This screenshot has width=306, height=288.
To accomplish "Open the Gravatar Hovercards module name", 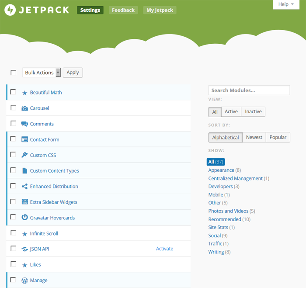I will [x=52, y=218].
